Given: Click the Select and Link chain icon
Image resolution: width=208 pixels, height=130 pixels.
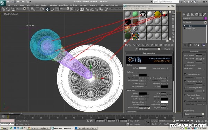Looking at the screenshot, I should [3, 9].
